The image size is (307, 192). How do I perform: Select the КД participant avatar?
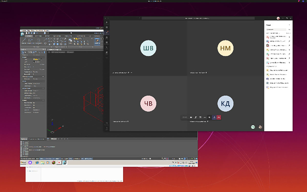point(225,103)
